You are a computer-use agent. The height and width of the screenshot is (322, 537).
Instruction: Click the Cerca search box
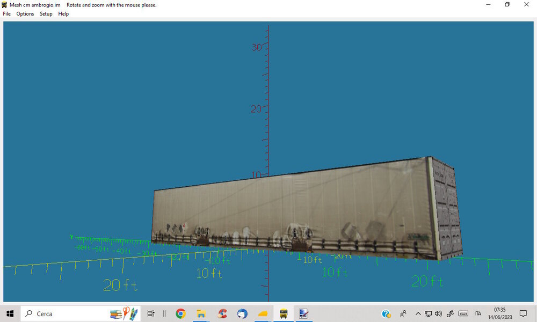point(81,313)
